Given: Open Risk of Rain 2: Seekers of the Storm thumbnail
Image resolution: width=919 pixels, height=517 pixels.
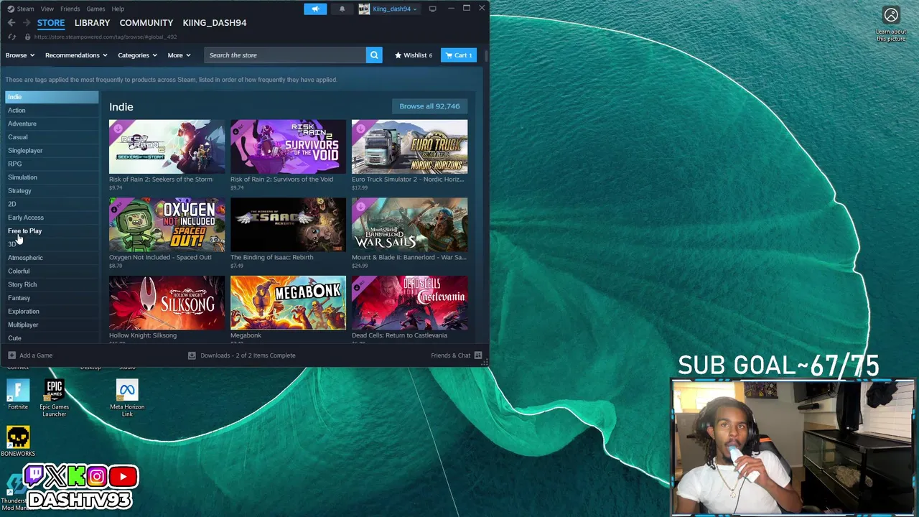Looking at the screenshot, I should pos(167,146).
